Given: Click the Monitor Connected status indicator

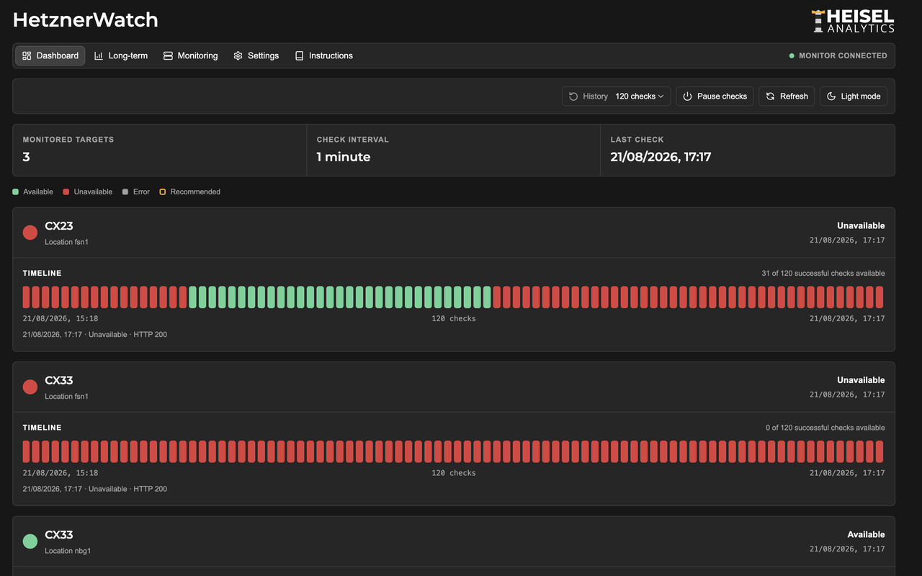Looking at the screenshot, I should tap(838, 55).
